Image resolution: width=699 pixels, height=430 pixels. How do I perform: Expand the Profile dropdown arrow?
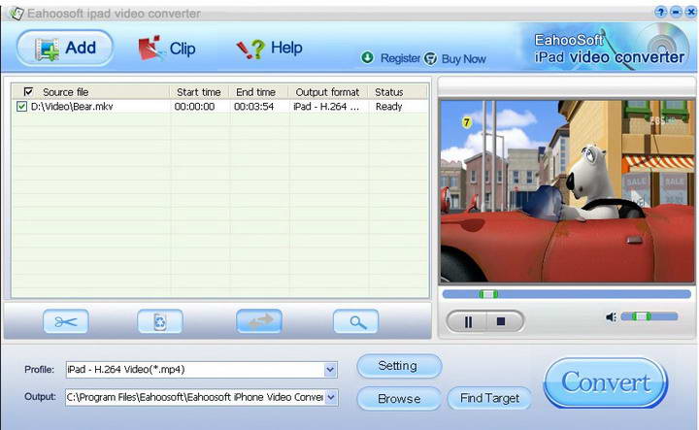click(x=330, y=370)
